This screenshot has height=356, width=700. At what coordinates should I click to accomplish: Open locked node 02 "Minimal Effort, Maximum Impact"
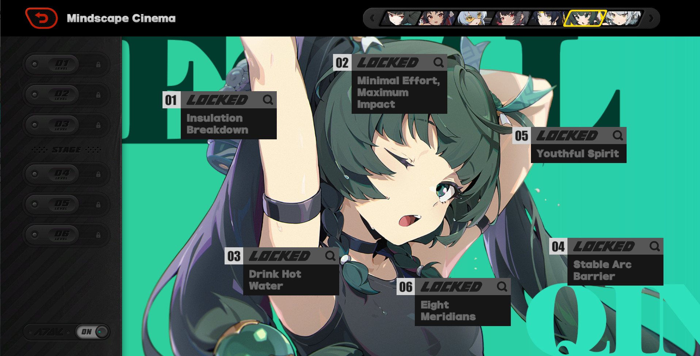[x=398, y=92]
